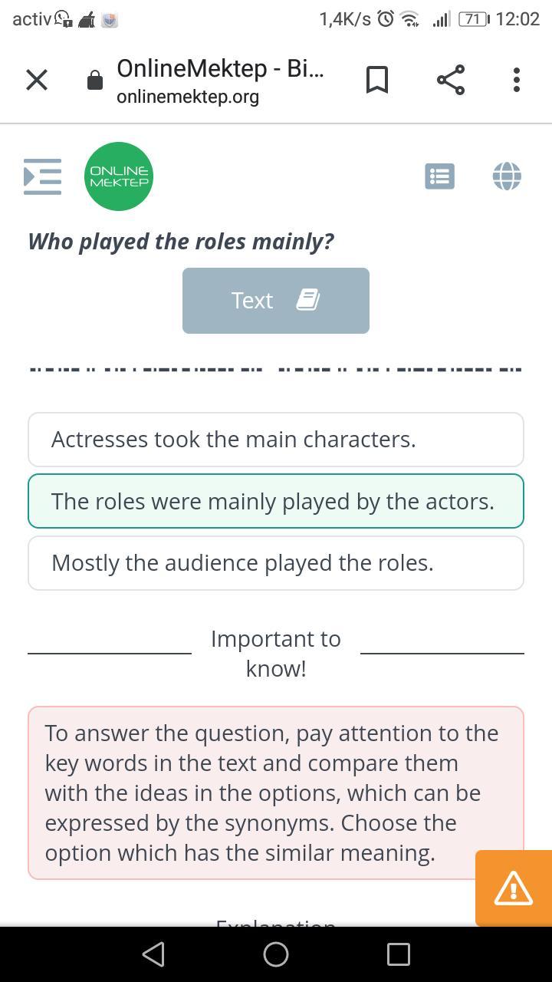
Task: Open the globe language selector
Action: click(x=507, y=176)
